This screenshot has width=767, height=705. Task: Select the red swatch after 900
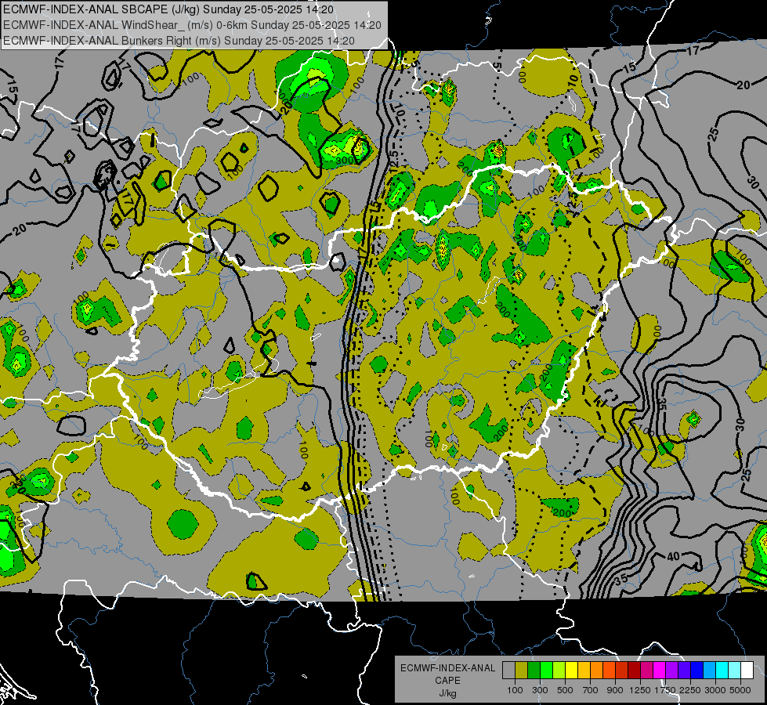(x=622, y=670)
